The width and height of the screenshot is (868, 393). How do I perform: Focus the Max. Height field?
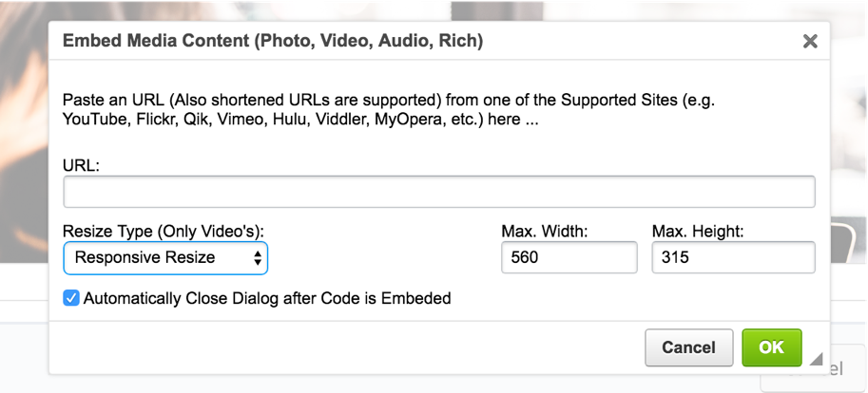coord(733,257)
